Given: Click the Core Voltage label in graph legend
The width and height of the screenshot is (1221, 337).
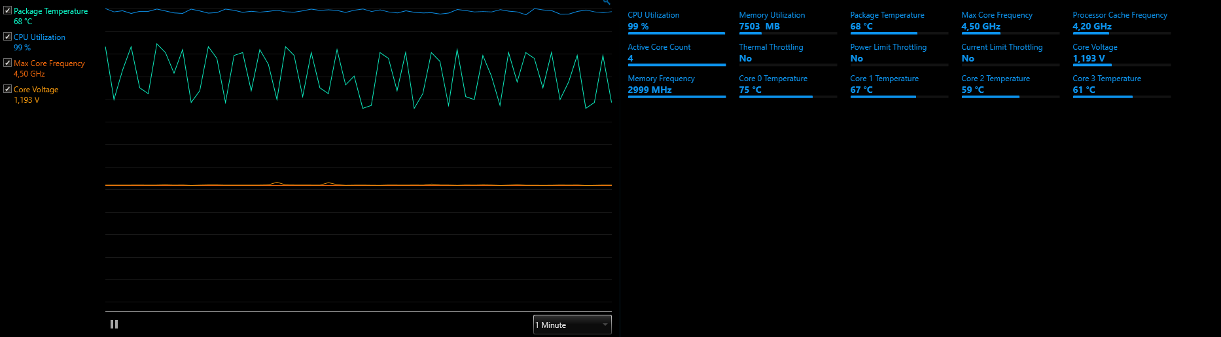Looking at the screenshot, I should point(36,90).
